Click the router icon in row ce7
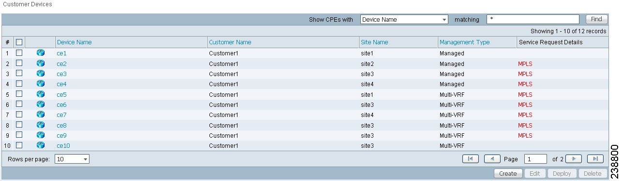 coord(41,115)
